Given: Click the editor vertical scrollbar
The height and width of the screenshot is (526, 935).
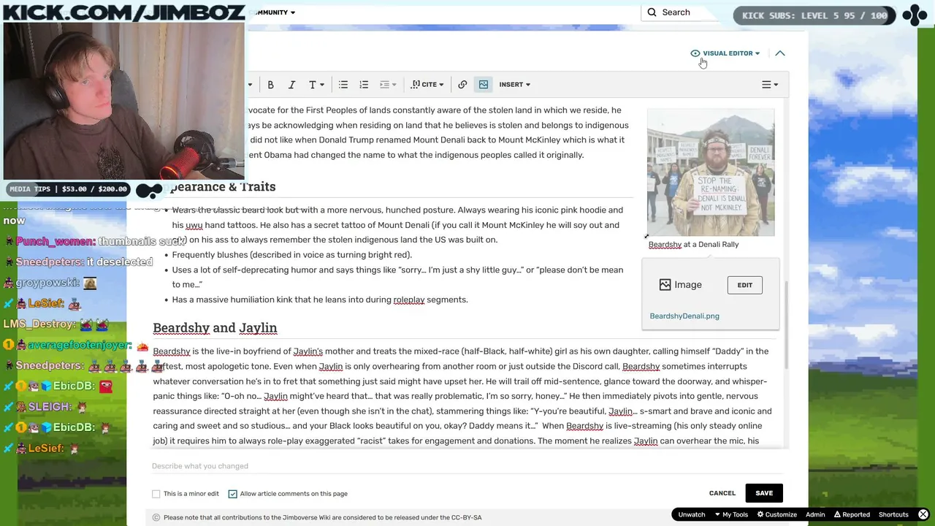Looking at the screenshot, I should 786,325.
